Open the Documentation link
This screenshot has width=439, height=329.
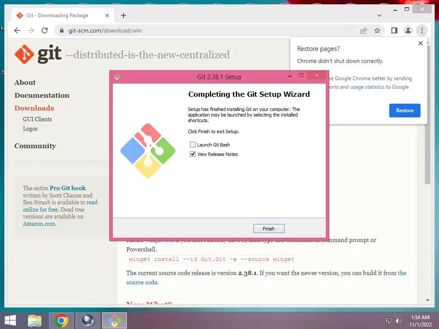[42, 96]
